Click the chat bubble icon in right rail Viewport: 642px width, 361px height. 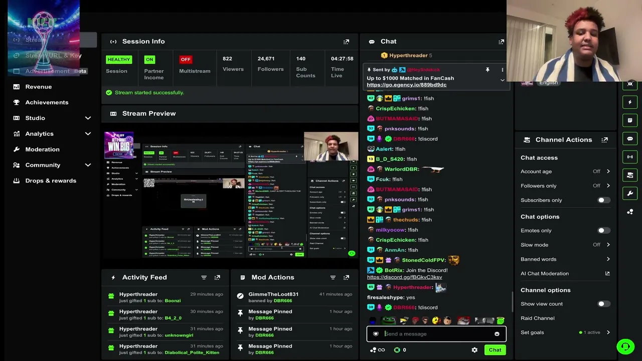click(630, 138)
